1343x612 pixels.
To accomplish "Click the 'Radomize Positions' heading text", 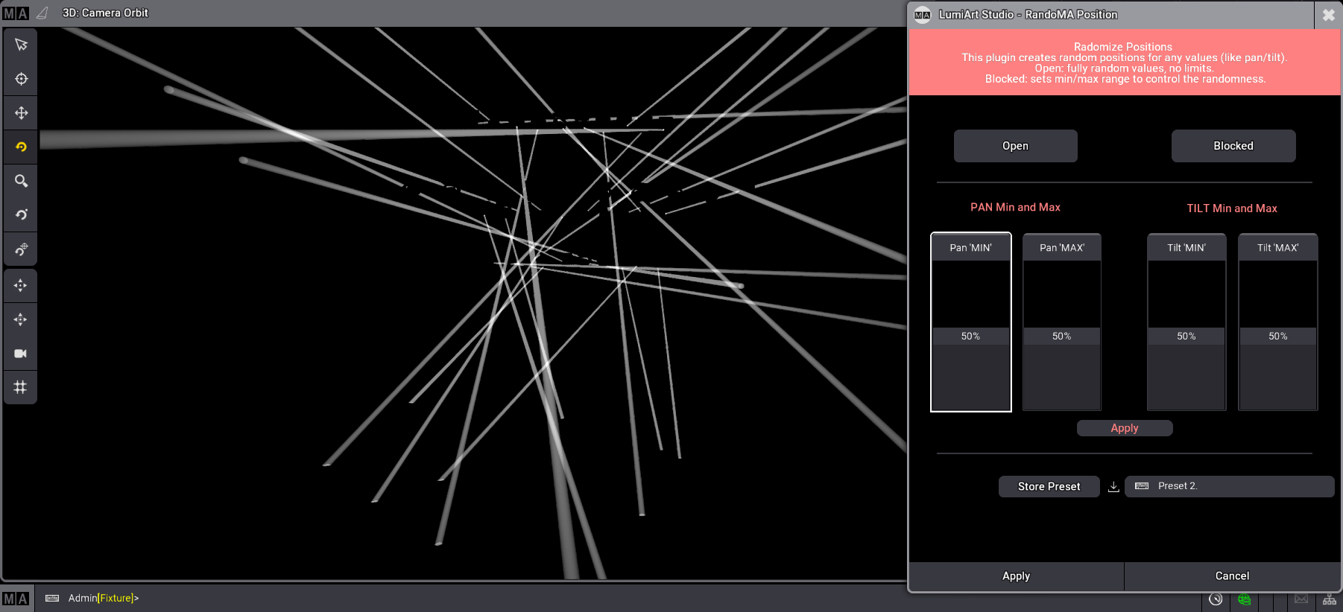I will pos(1123,47).
